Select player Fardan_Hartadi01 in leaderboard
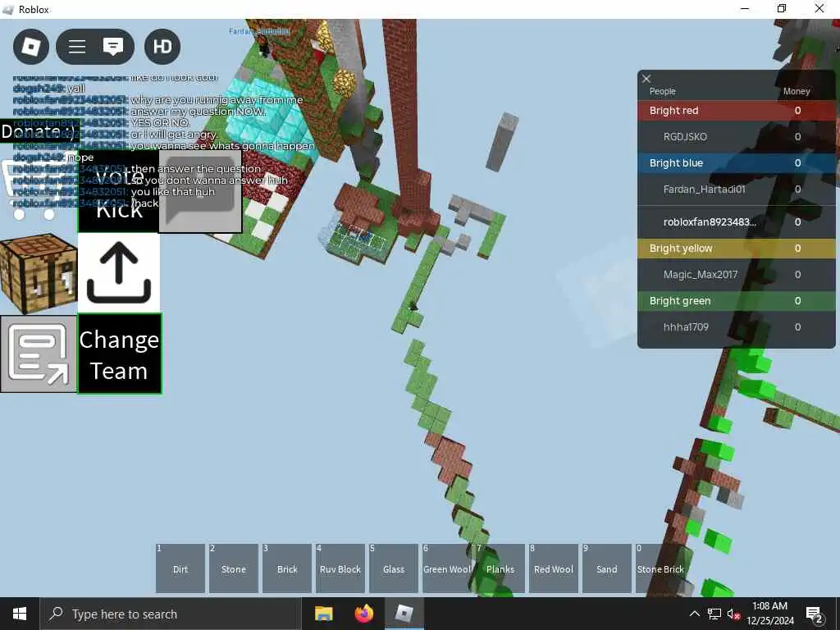 pyautogui.click(x=737, y=189)
